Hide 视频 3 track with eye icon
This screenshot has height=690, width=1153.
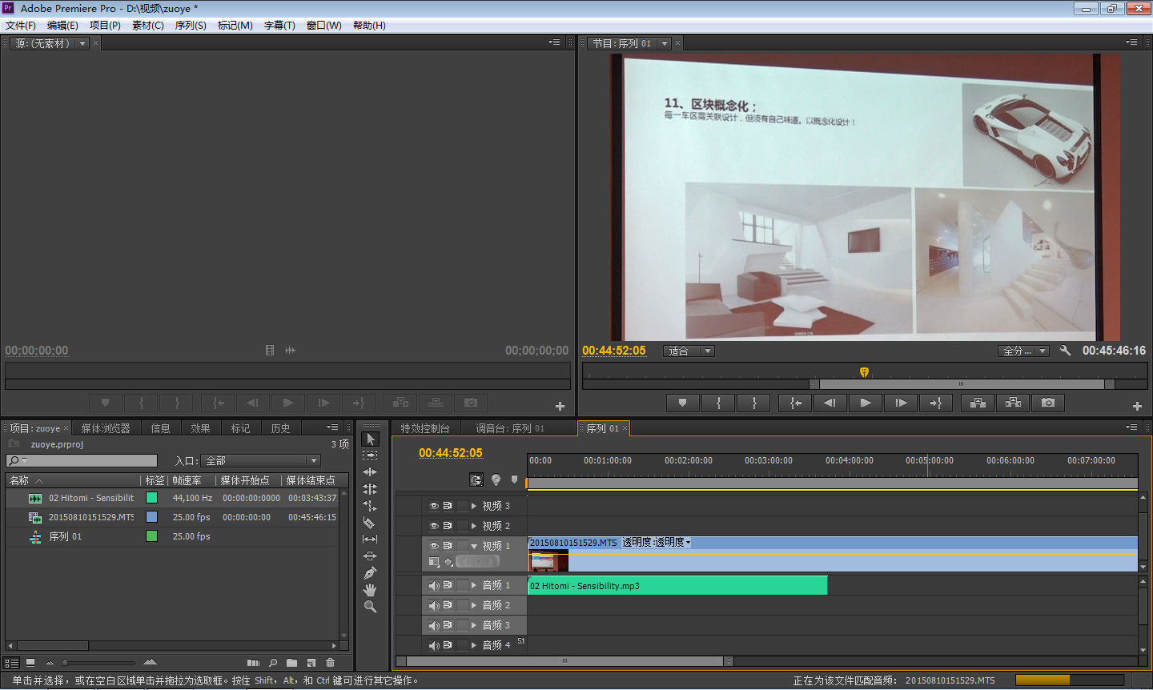433,506
